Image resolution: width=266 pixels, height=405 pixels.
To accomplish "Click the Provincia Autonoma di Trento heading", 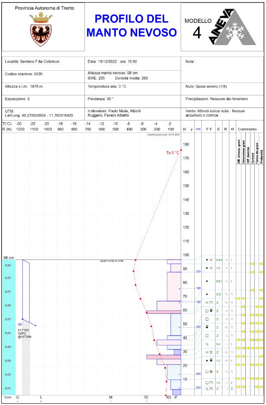I will pos(44,8).
